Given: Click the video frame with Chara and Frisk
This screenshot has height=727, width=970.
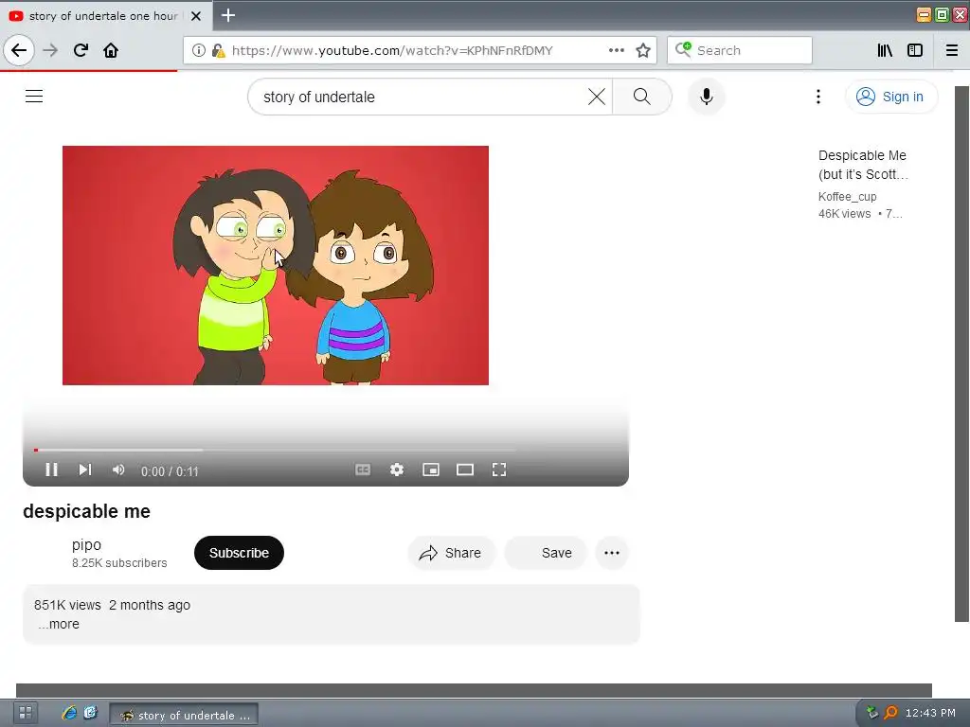Looking at the screenshot, I should [x=276, y=265].
